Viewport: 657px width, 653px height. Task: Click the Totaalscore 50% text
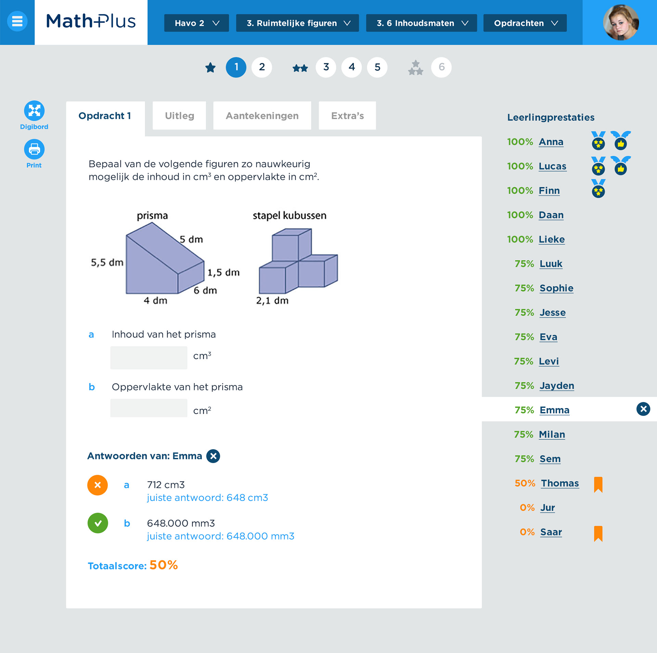133,565
